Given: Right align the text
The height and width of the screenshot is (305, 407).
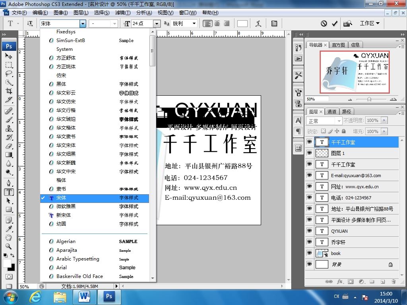Looking at the screenshot, I should [227, 23].
